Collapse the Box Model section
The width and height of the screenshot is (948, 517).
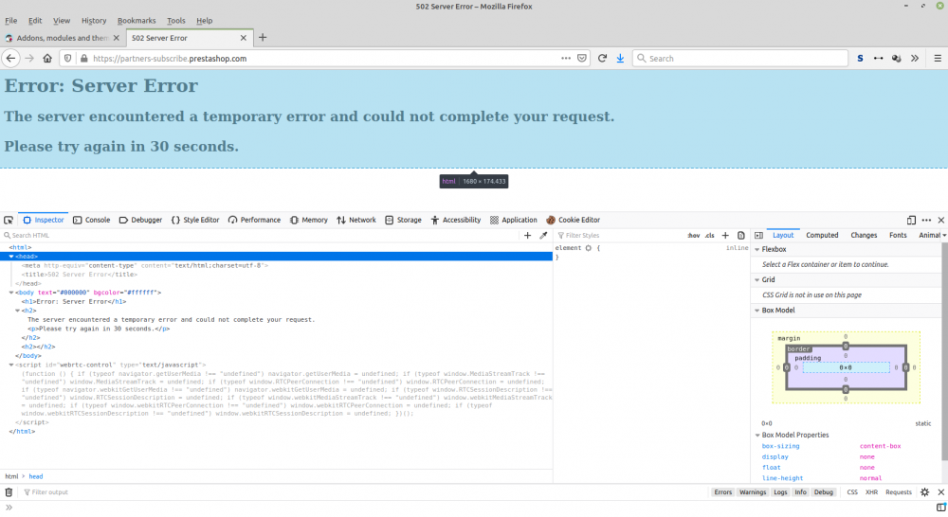(x=757, y=311)
